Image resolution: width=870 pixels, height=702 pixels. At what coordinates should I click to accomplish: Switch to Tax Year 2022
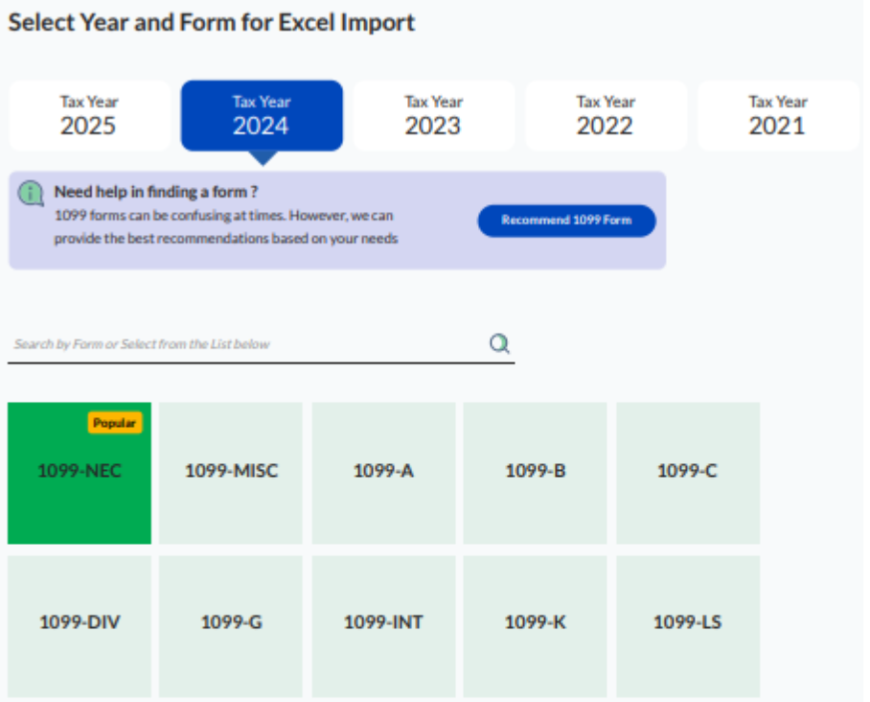(606, 115)
